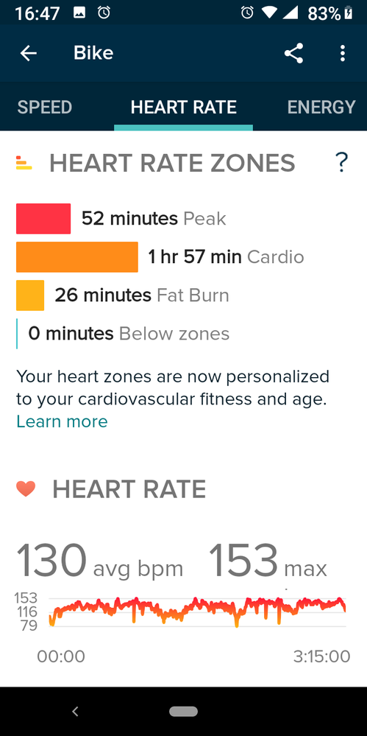Tap the heart rate zones help question mark

click(342, 163)
